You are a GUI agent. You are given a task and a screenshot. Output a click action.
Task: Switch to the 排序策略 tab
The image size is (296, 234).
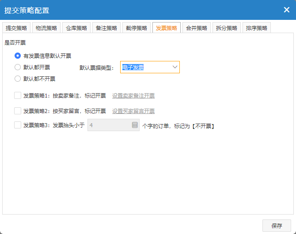click(256, 28)
